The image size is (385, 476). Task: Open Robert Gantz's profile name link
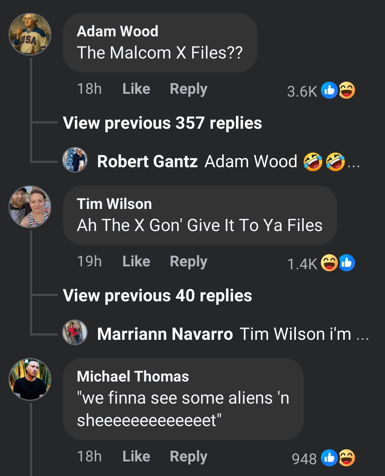tap(147, 161)
